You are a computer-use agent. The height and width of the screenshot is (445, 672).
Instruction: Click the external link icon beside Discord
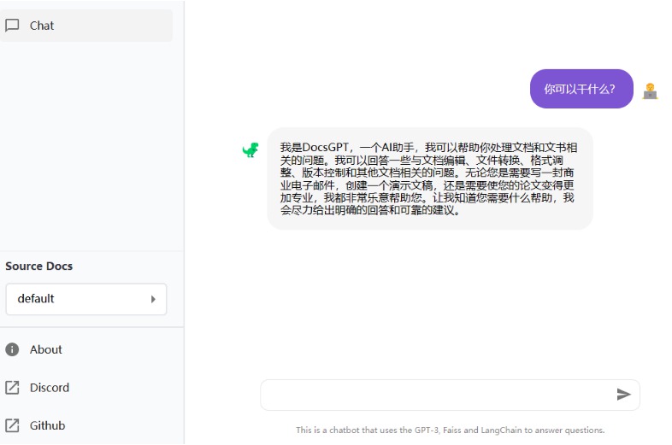click(12, 388)
